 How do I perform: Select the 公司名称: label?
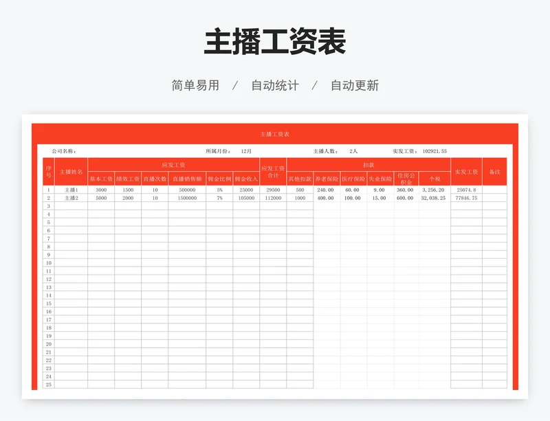64,151
